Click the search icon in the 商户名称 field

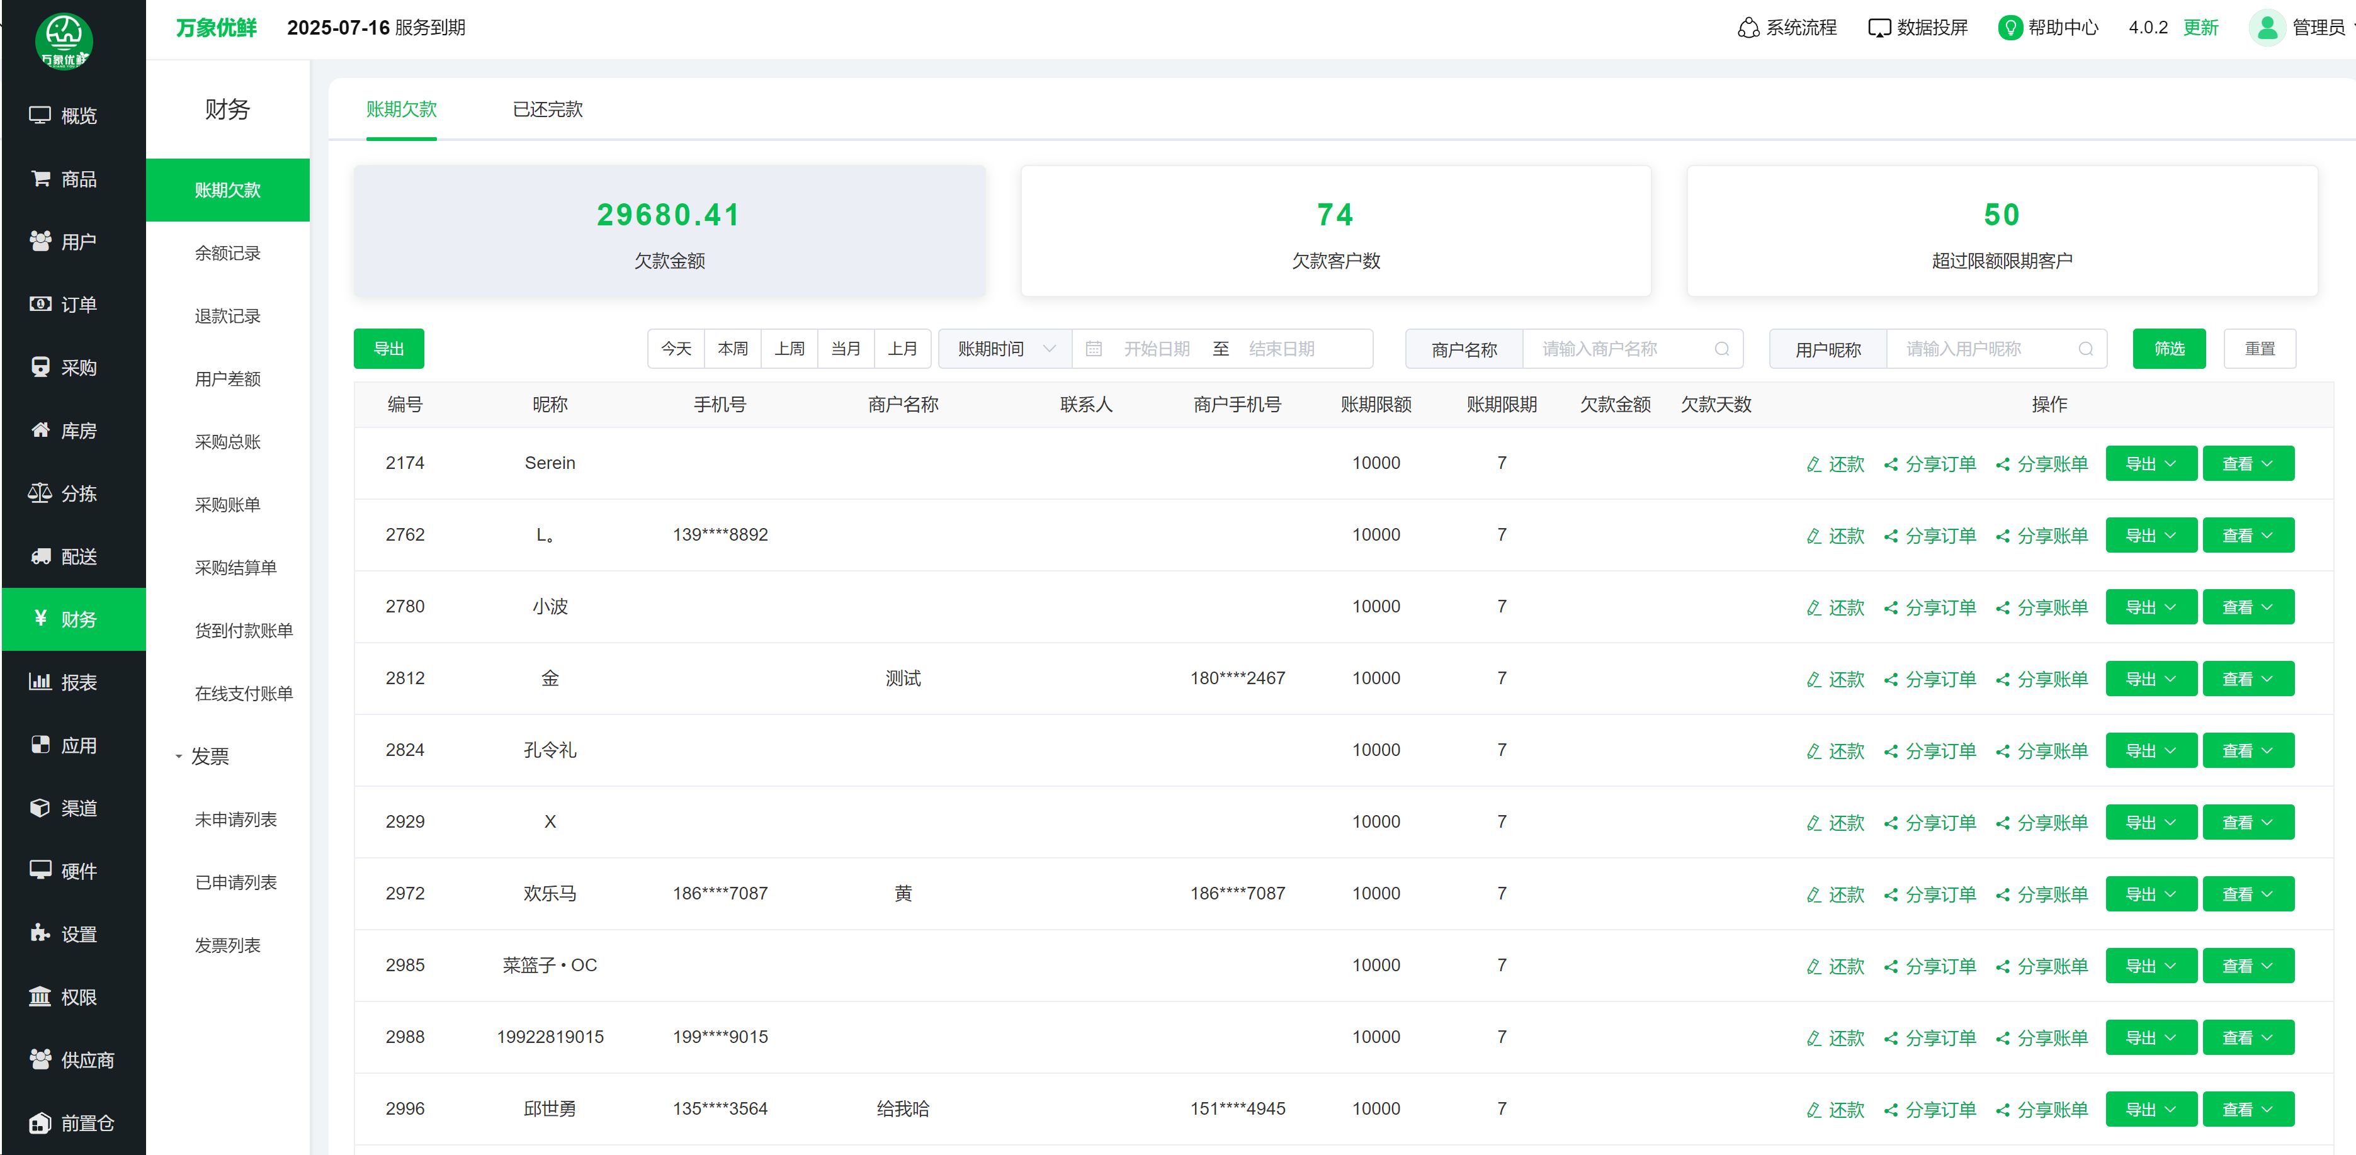pyautogui.click(x=1721, y=349)
